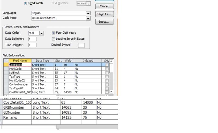
Task: Click the Field Name column header
Action: (x=20, y=61)
